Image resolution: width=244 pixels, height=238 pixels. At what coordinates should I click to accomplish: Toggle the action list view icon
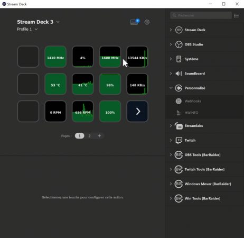(x=237, y=15)
